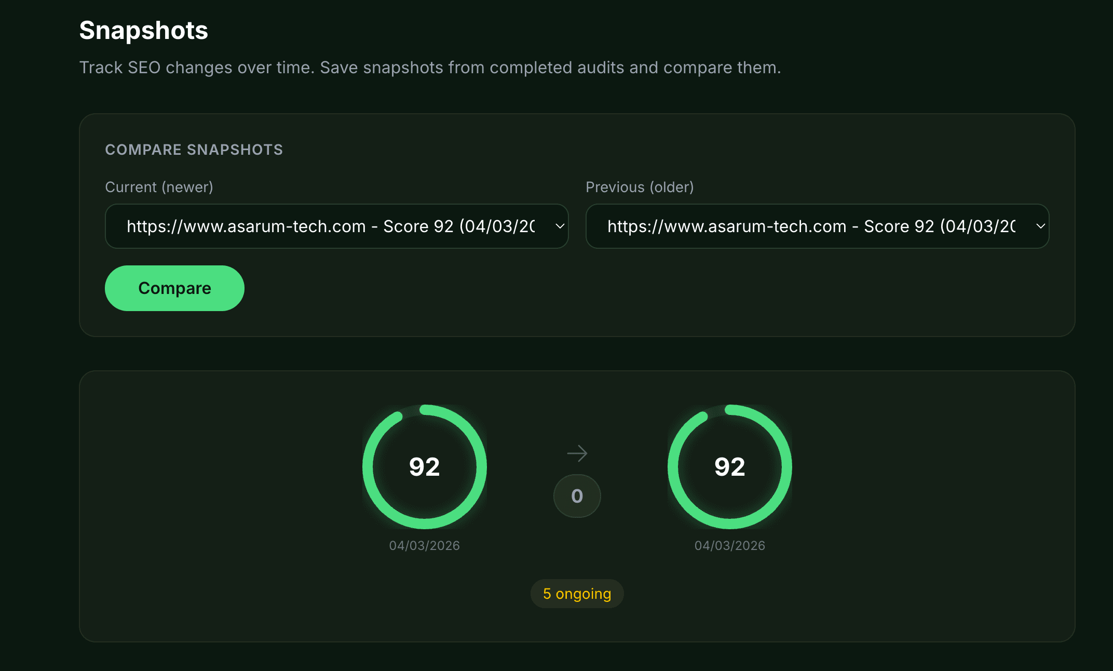Click the arrow icon between the score gauges

coord(577,453)
